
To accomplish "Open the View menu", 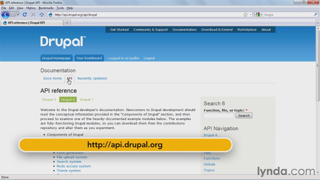I will tap(20, 8).
